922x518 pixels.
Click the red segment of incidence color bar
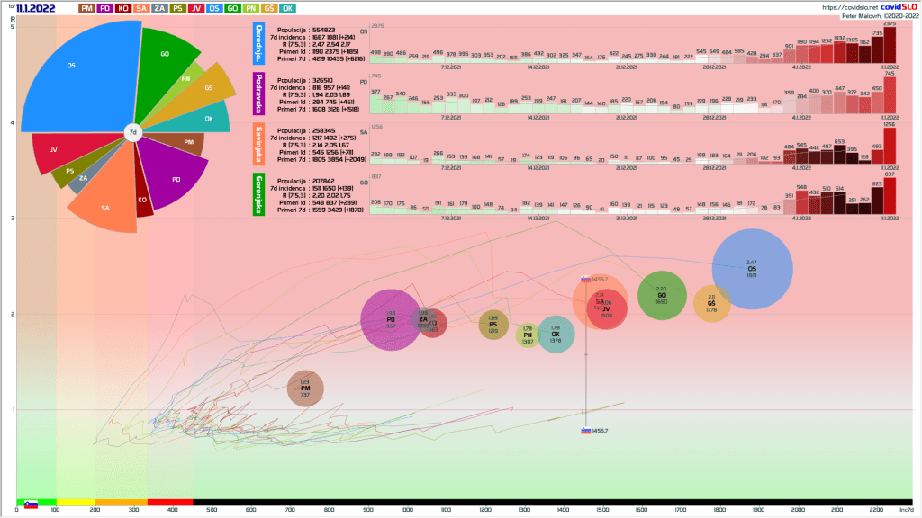click(169, 502)
